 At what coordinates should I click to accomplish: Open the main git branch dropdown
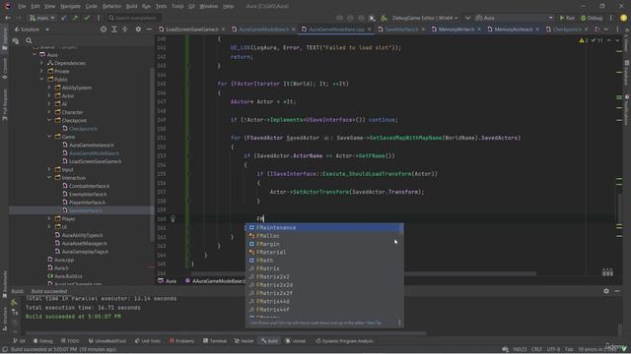point(41,18)
